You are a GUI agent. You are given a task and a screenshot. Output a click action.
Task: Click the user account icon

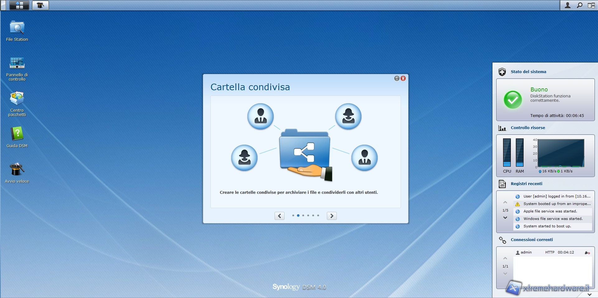pyautogui.click(x=567, y=5)
